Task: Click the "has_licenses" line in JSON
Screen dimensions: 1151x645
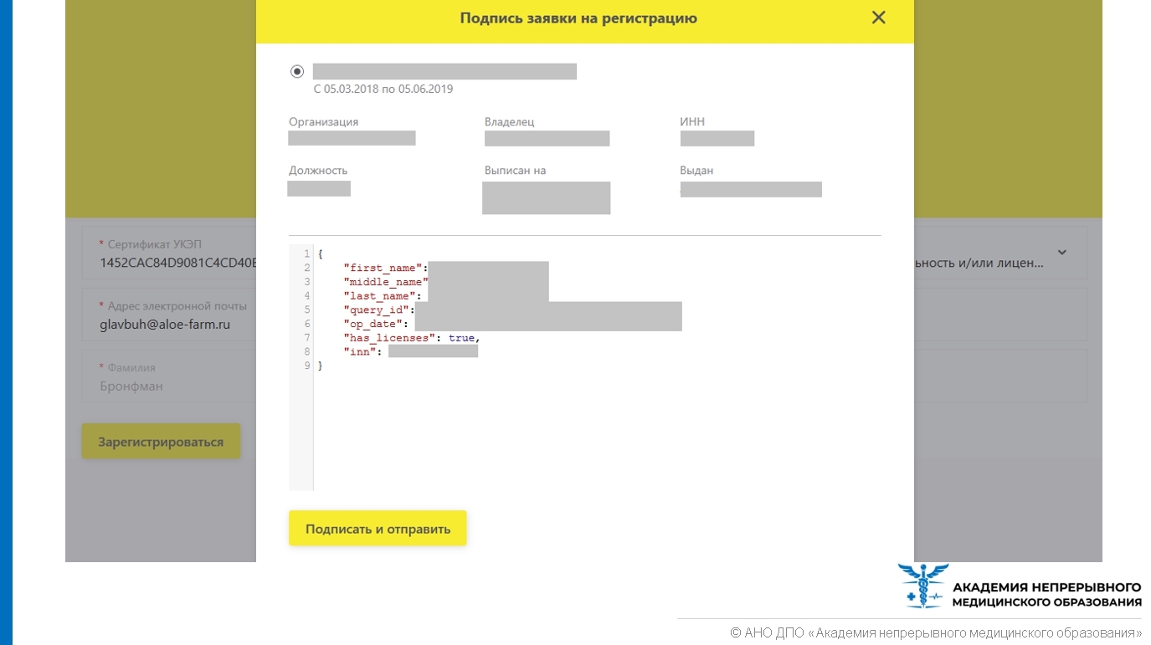Action: pyautogui.click(x=412, y=338)
